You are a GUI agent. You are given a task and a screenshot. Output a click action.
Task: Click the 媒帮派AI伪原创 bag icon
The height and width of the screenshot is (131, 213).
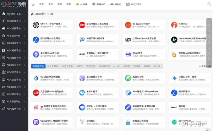[x=128, y=122]
